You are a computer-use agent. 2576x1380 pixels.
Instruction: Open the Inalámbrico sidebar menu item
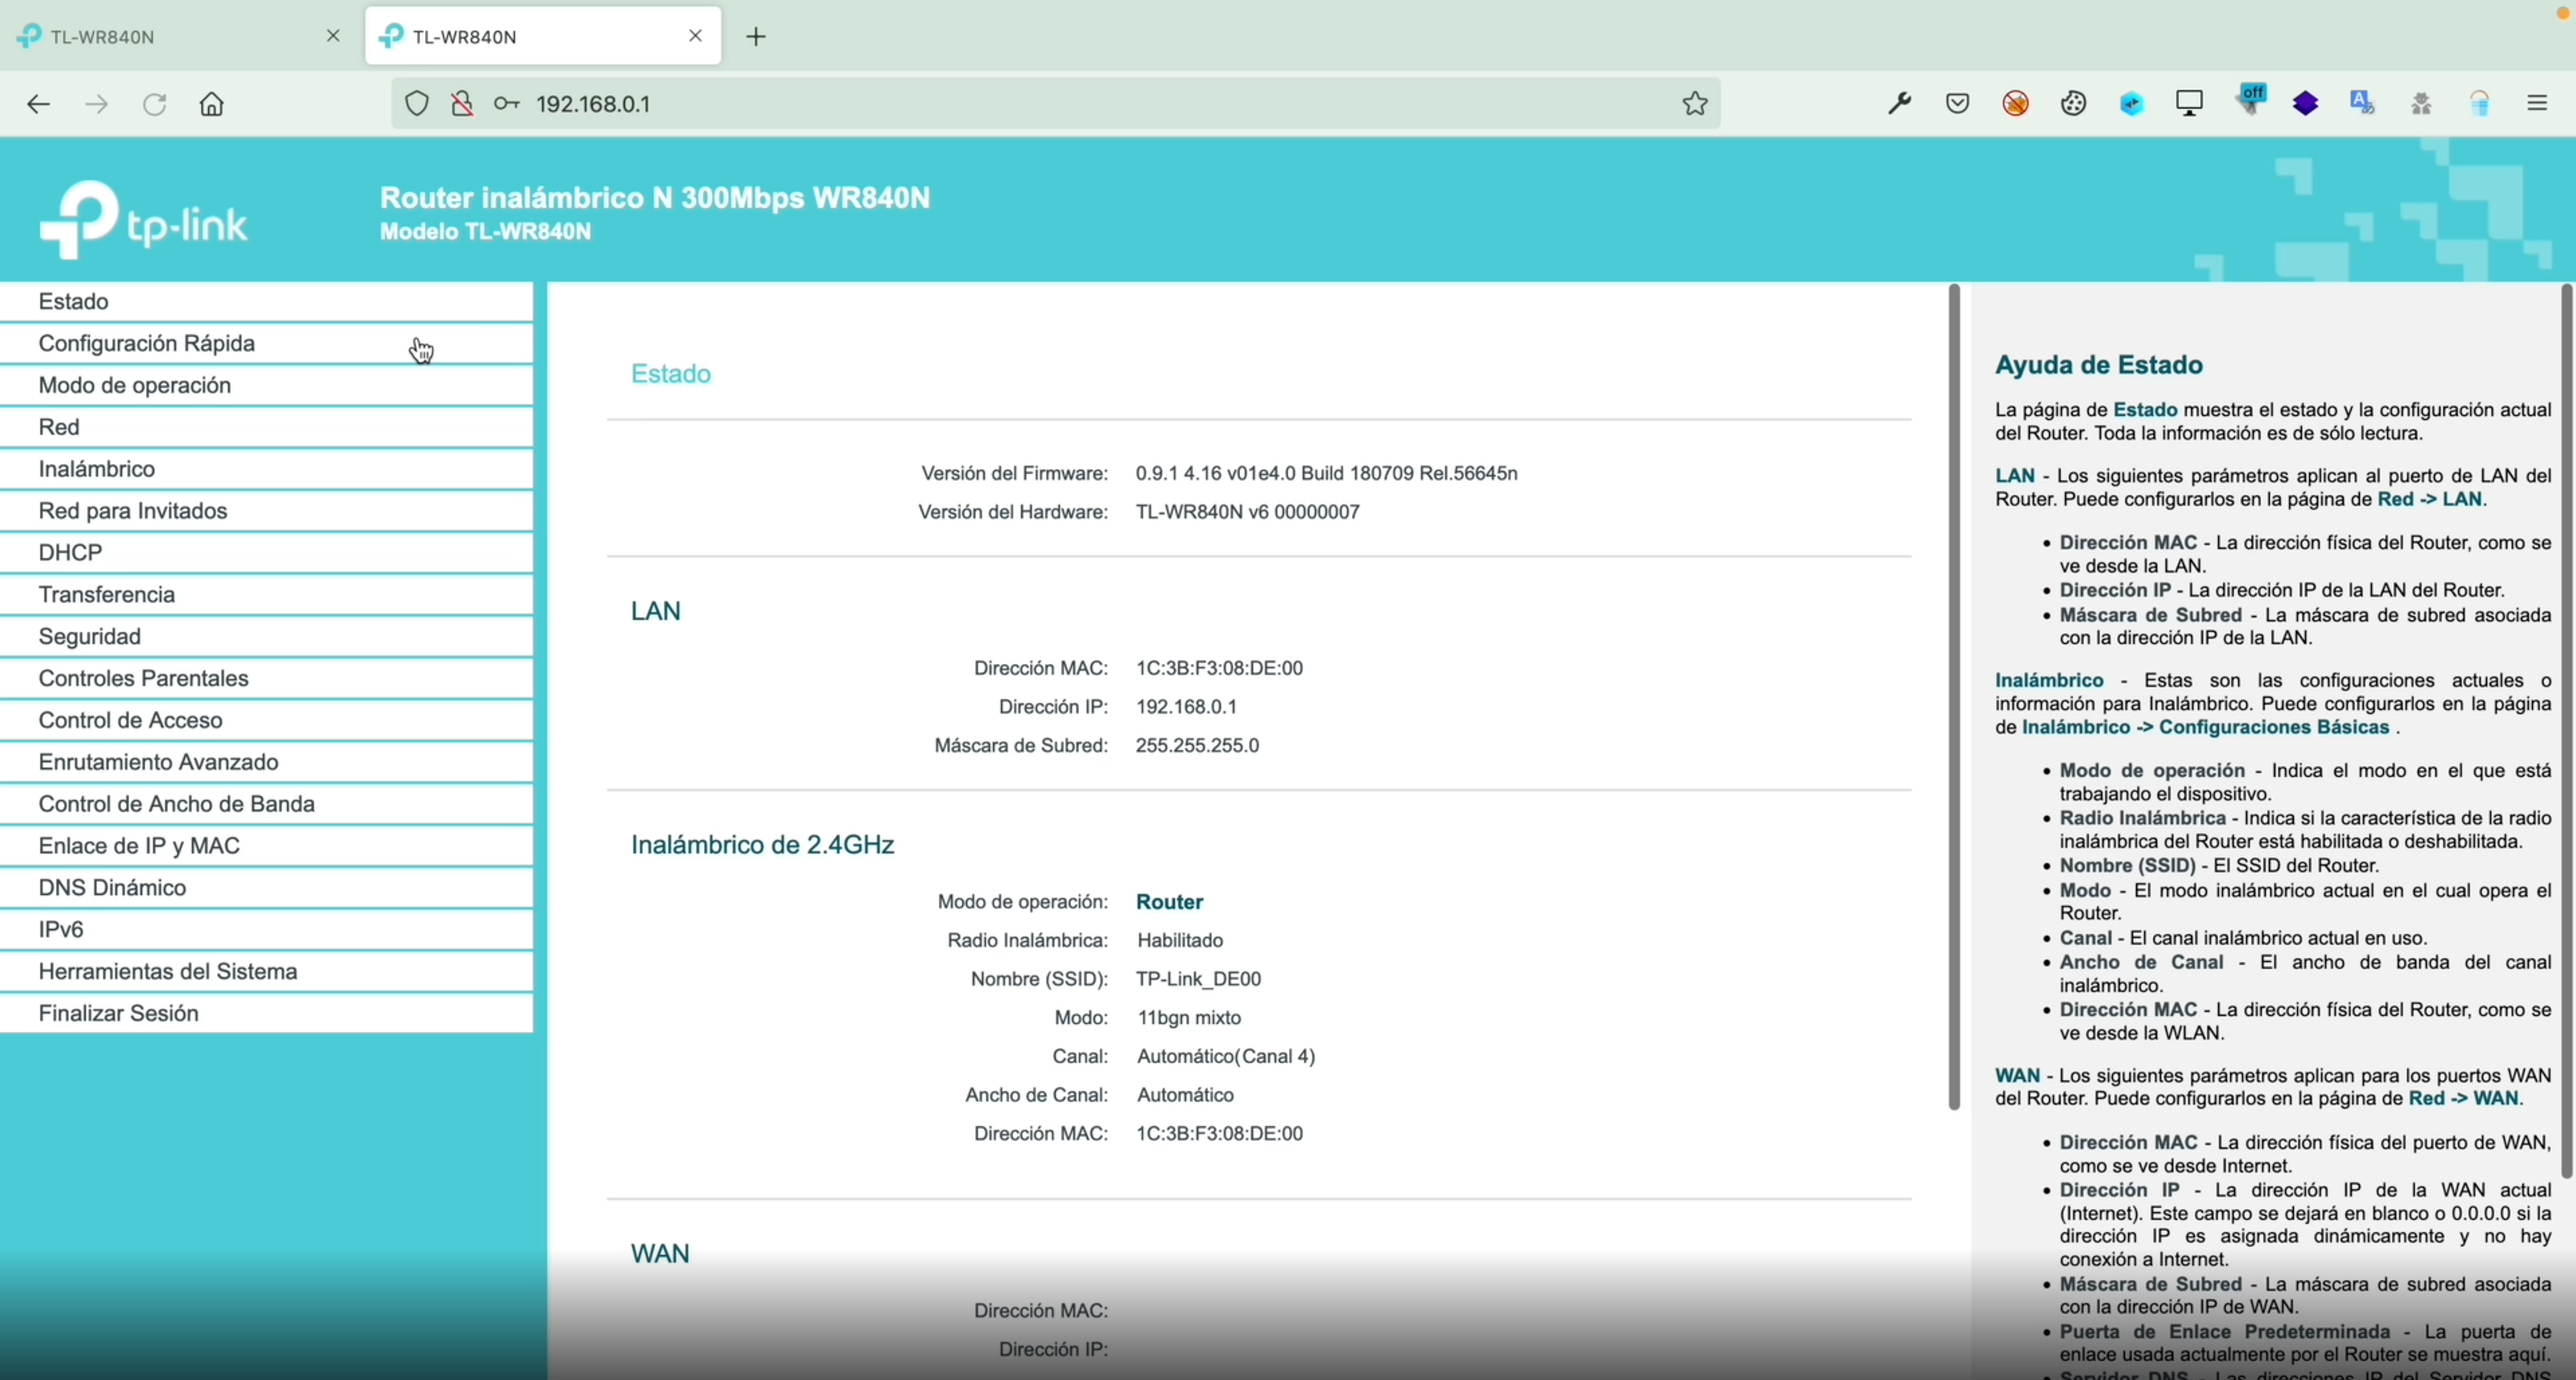pos(266,469)
